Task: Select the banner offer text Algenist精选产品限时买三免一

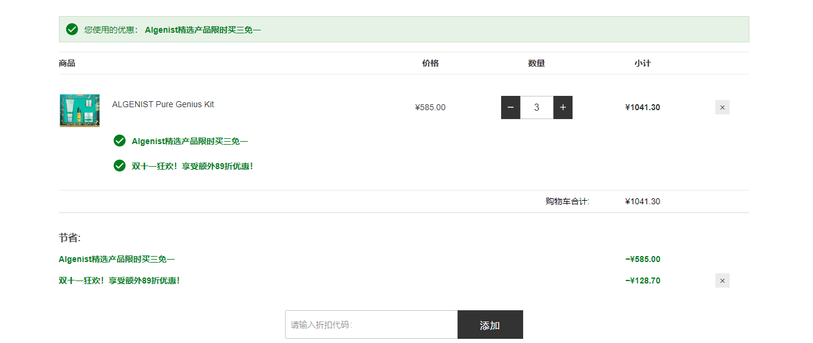Action: click(203, 29)
